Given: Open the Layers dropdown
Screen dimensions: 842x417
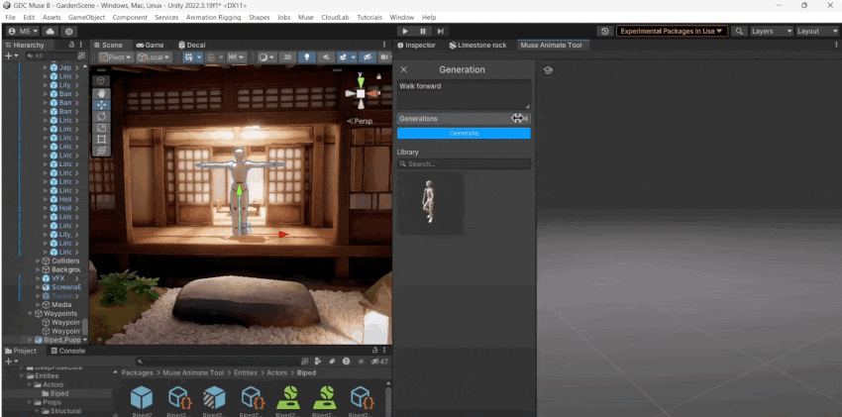Looking at the screenshot, I should tap(772, 31).
